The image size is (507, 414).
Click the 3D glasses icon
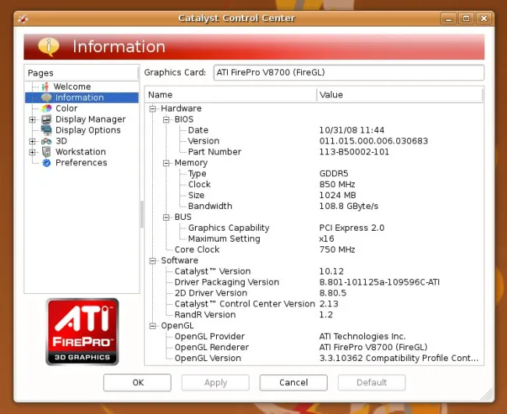[46, 141]
